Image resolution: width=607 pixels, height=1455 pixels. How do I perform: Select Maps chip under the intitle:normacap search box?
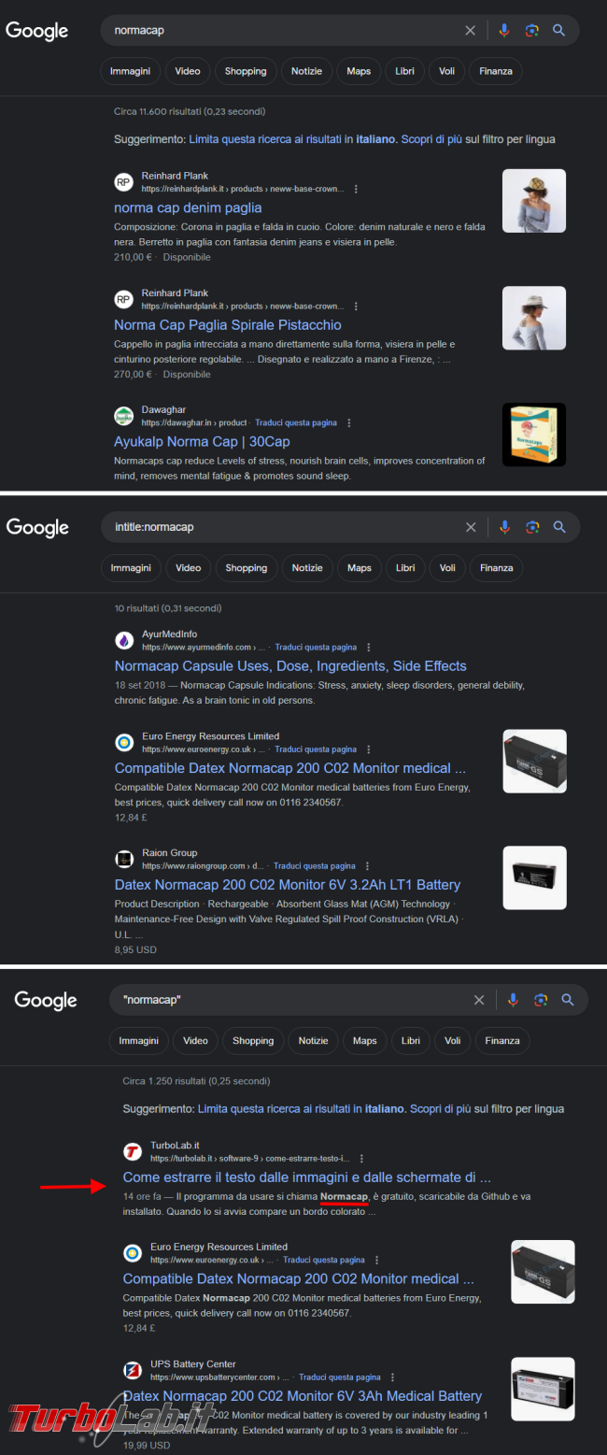click(x=360, y=568)
